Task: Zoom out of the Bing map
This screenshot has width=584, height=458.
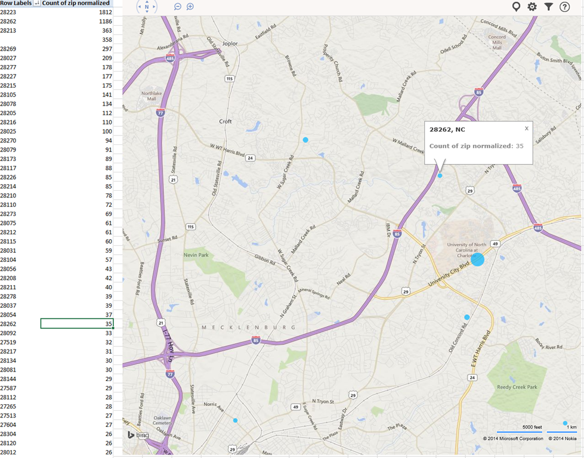Action: (x=178, y=7)
